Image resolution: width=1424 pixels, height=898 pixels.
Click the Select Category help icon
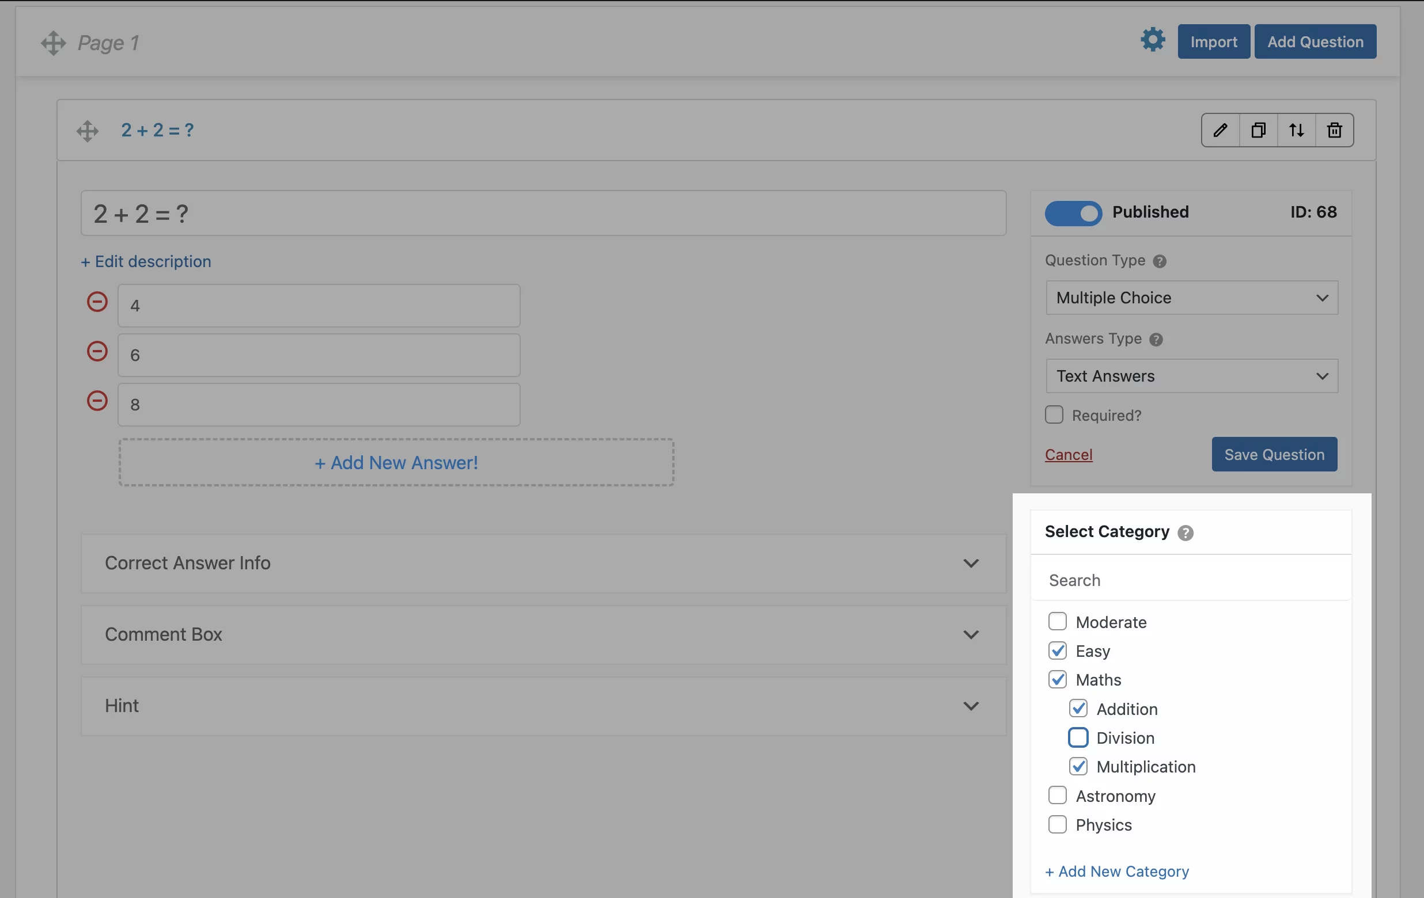1185,533
